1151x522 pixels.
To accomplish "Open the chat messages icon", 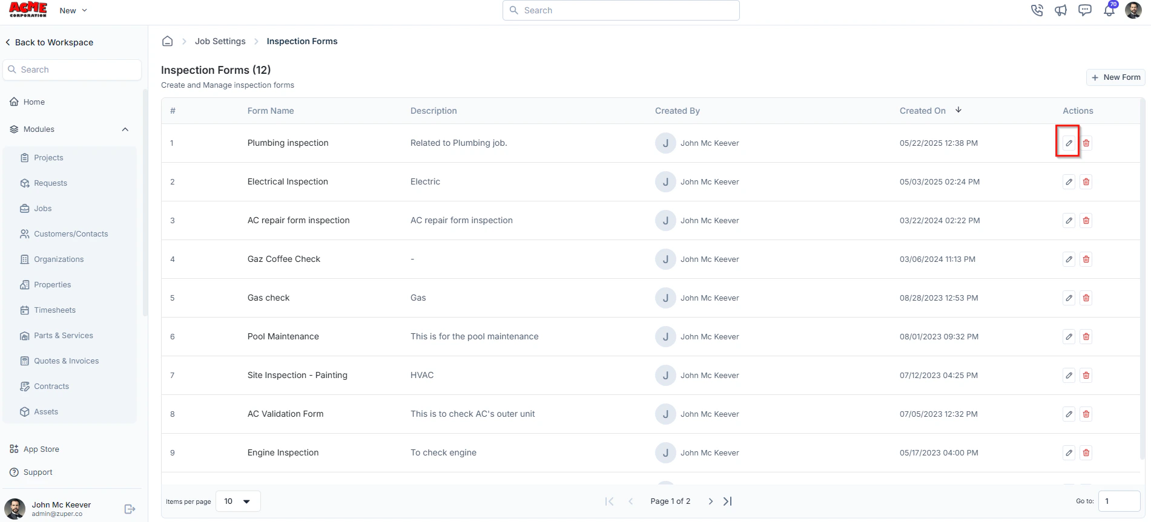I will [1085, 10].
